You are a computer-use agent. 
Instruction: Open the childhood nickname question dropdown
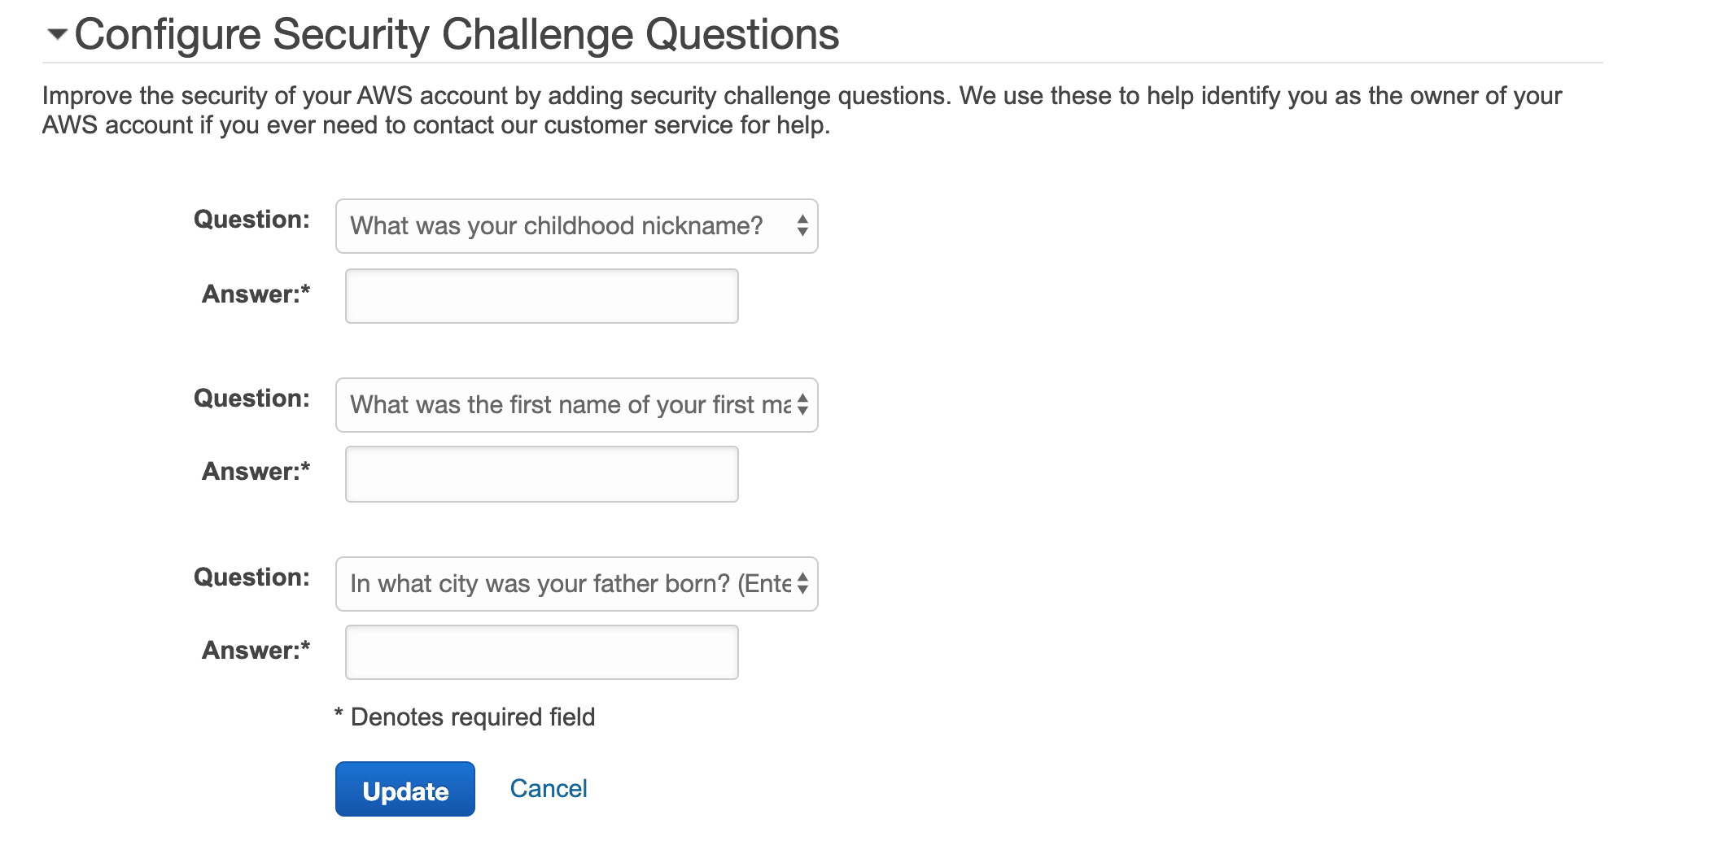pos(575,226)
